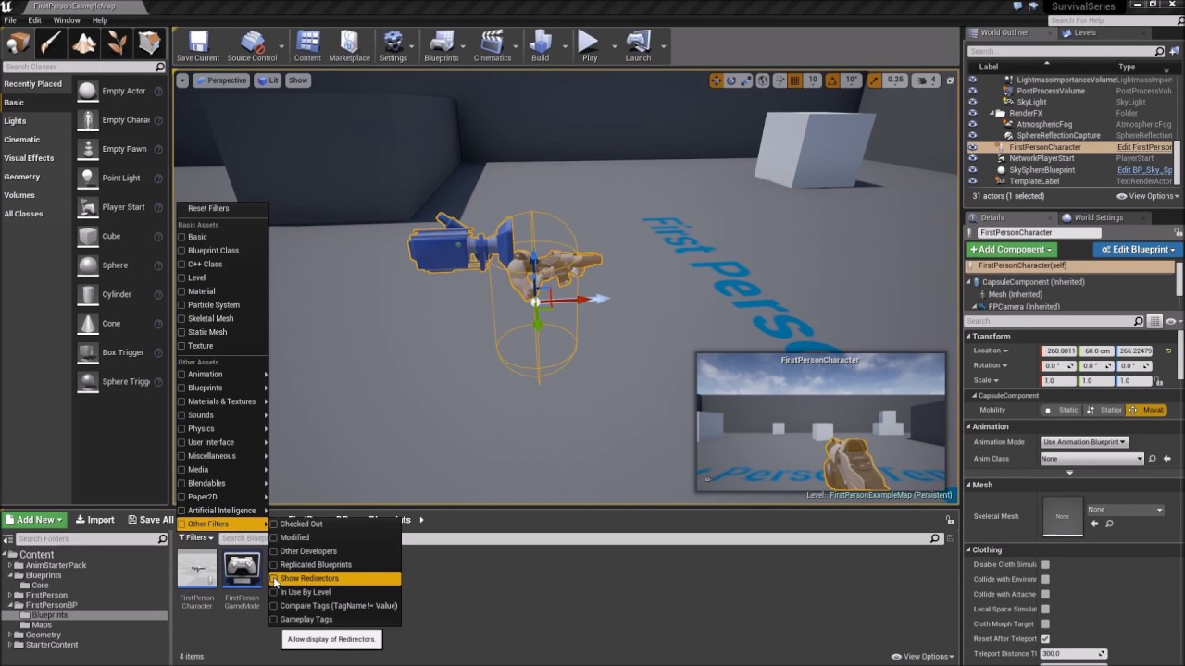Expand the Animation filter submenu
This screenshot has width=1185, height=666.
pyautogui.click(x=222, y=375)
